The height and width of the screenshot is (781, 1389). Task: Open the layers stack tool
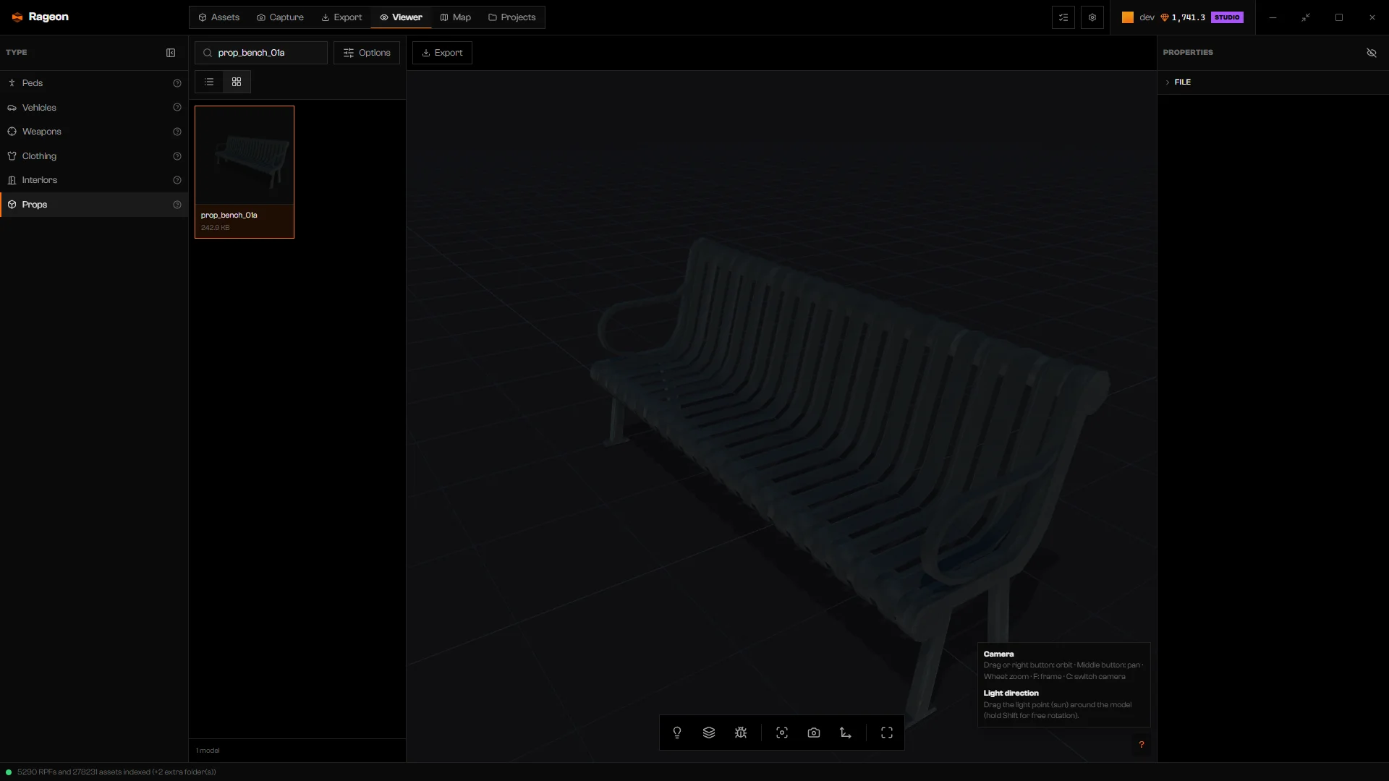tap(709, 733)
